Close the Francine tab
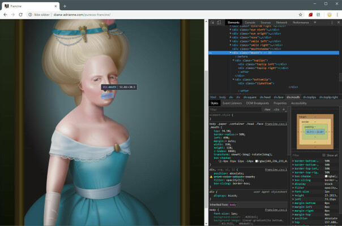Image resolution: width=342 pixels, height=226 pixels. click(55, 6)
